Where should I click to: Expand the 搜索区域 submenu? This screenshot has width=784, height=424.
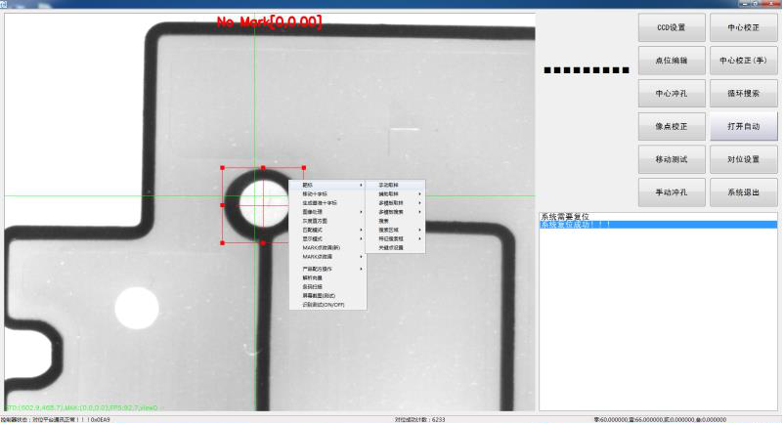coord(393,230)
